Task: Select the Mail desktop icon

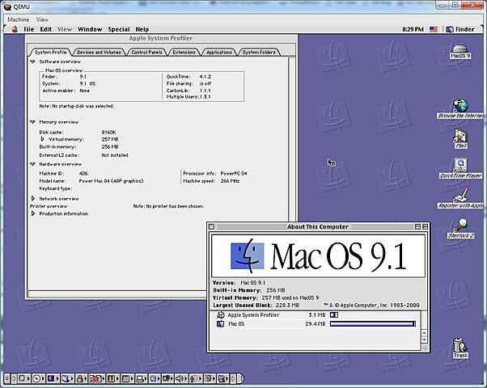Action: 460,139
